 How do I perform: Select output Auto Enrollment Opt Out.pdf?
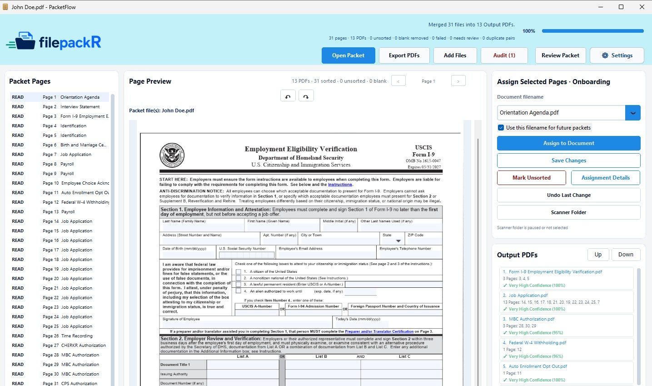pos(567,373)
